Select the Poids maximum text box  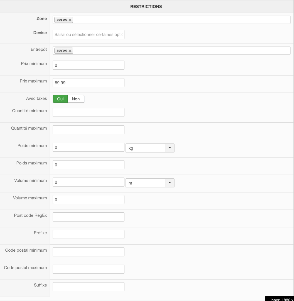(88, 165)
